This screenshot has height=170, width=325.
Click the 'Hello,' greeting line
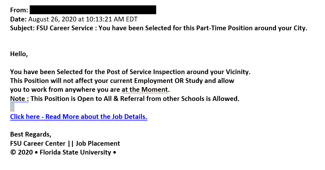19,54
